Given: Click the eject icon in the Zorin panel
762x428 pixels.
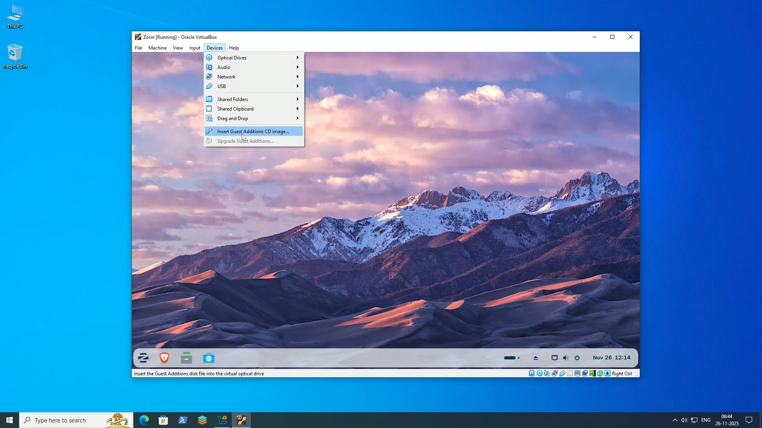Looking at the screenshot, I should point(536,358).
